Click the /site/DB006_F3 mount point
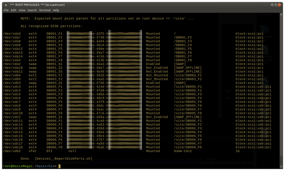285x171 pixels. coord(188,129)
